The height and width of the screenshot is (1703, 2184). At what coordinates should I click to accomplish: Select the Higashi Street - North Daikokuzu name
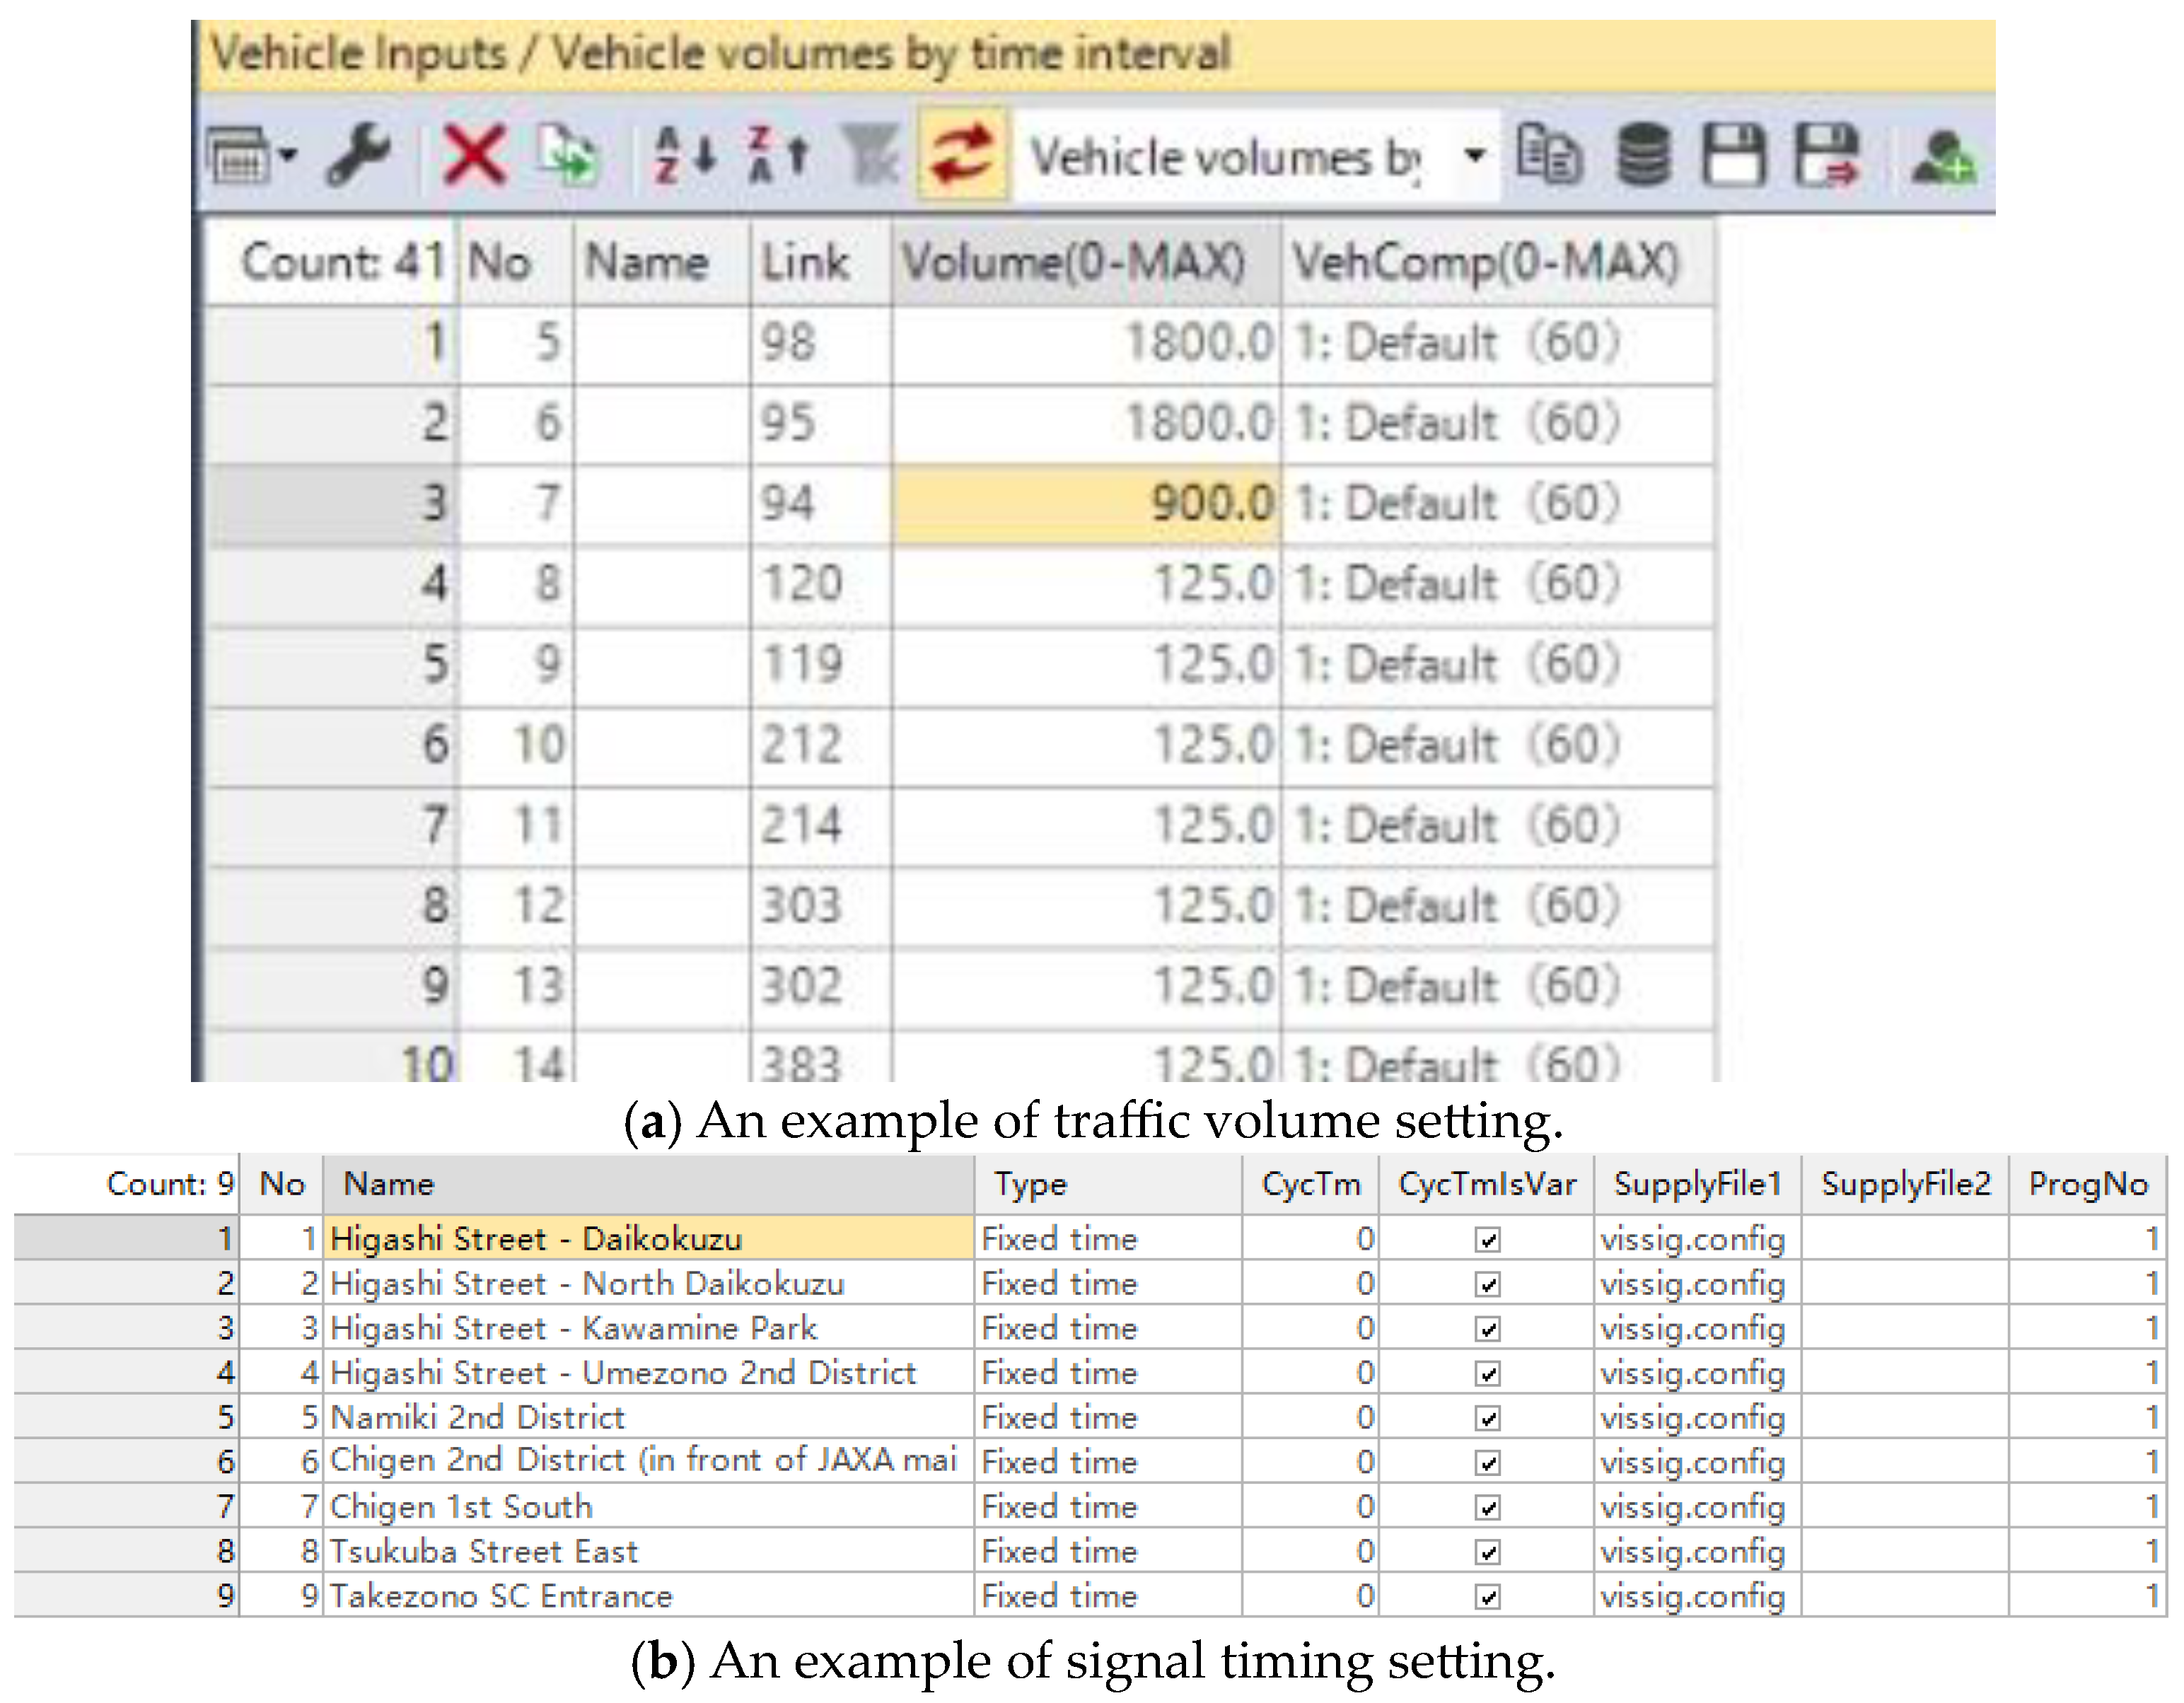[648, 1283]
